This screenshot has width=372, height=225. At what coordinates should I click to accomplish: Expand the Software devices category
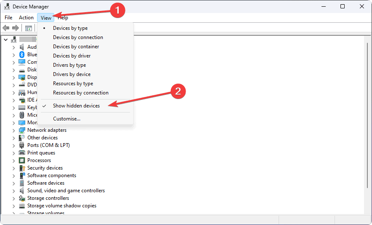(14, 183)
